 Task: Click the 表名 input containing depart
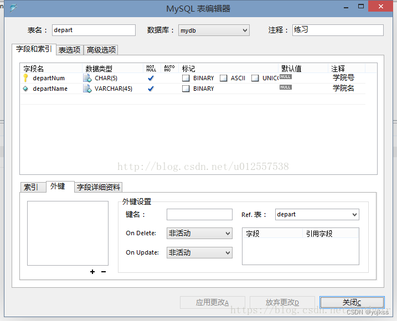94,30
